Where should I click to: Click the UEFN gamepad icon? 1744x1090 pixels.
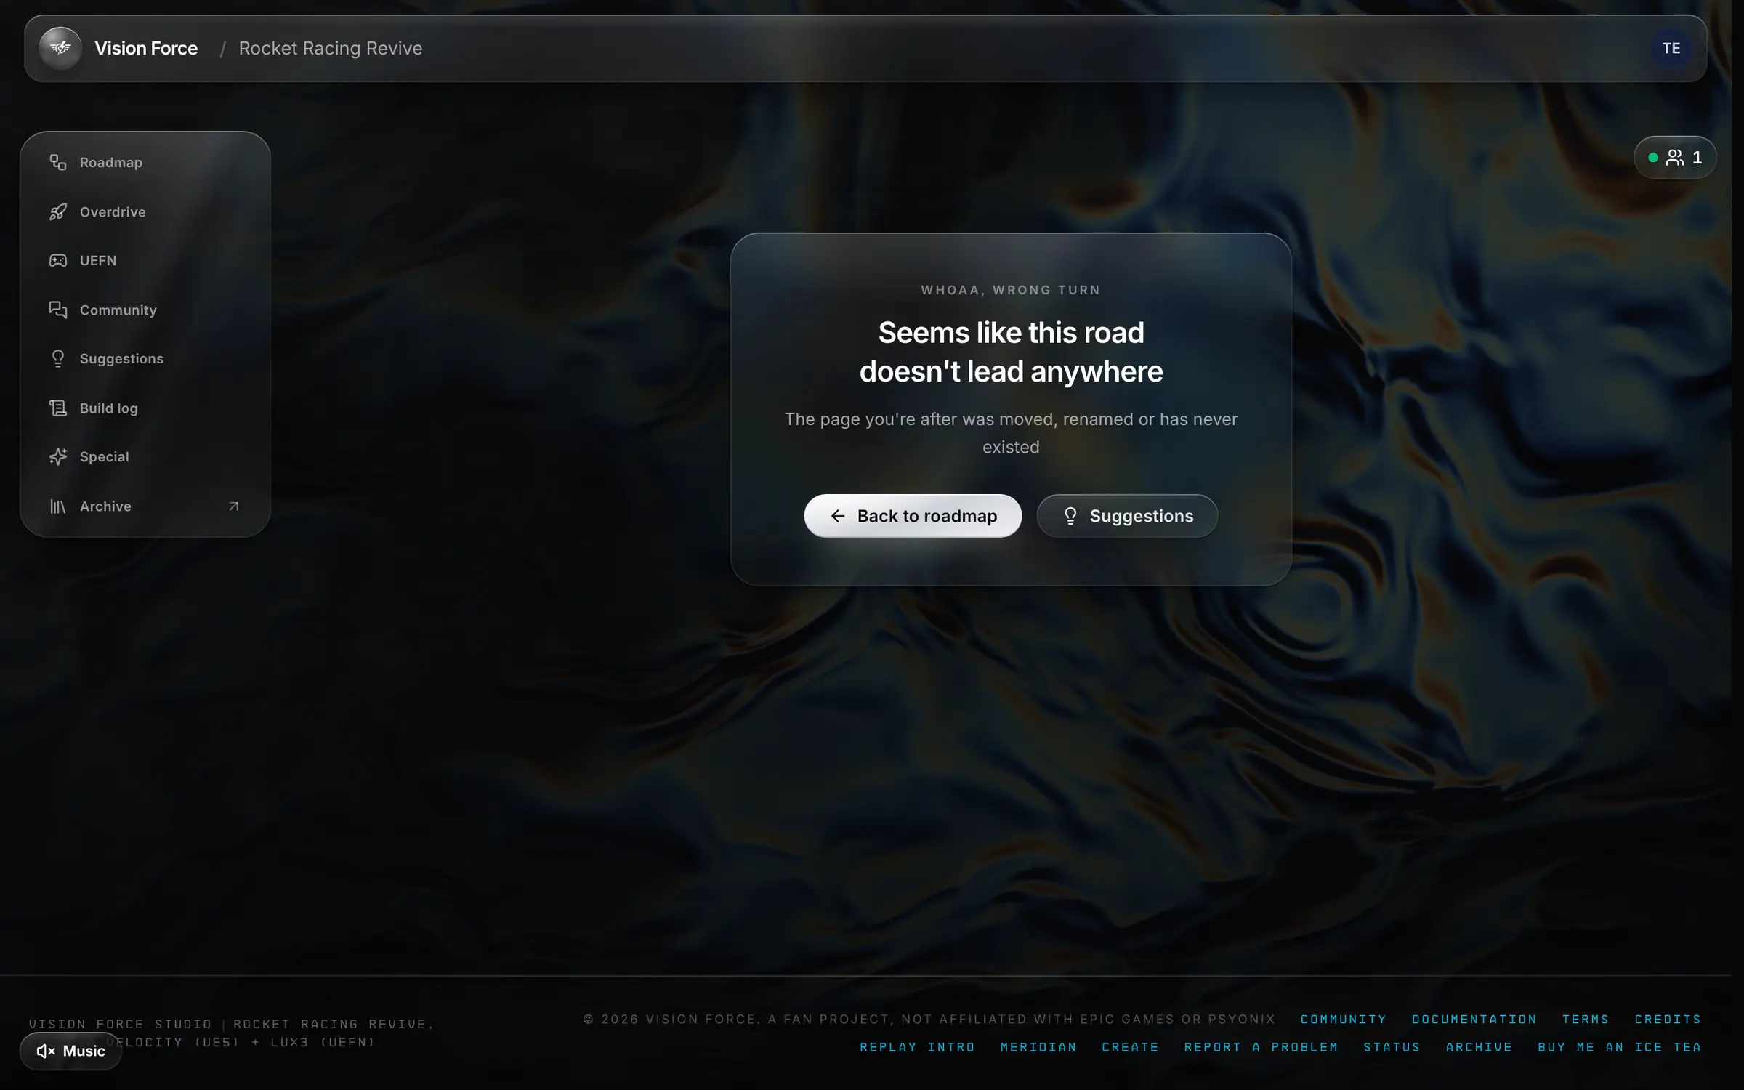click(58, 260)
